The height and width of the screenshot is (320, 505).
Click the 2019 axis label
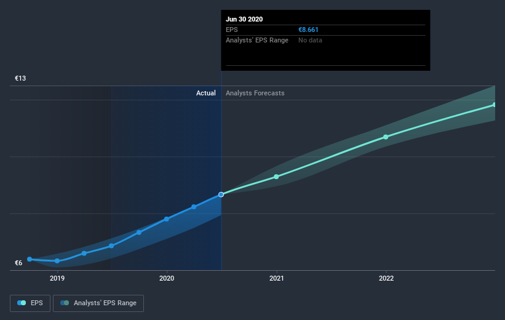click(57, 278)
